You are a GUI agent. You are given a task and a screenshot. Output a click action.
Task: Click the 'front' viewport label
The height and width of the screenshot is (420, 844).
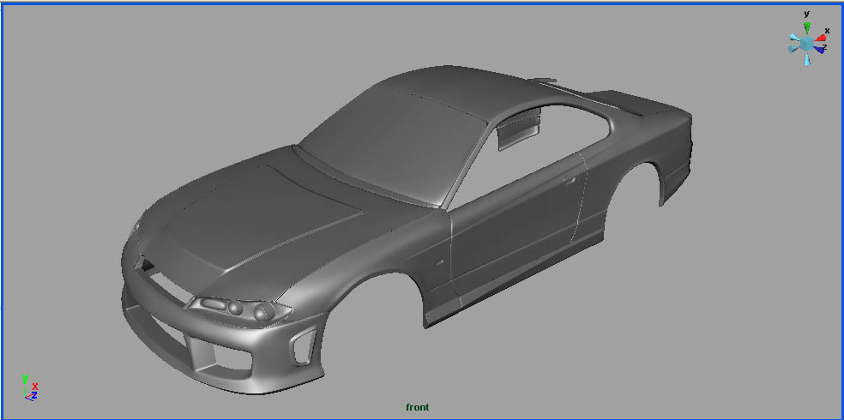click(418, 407)
